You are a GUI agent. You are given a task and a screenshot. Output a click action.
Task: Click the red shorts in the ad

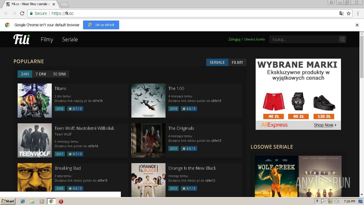point(274,101)
